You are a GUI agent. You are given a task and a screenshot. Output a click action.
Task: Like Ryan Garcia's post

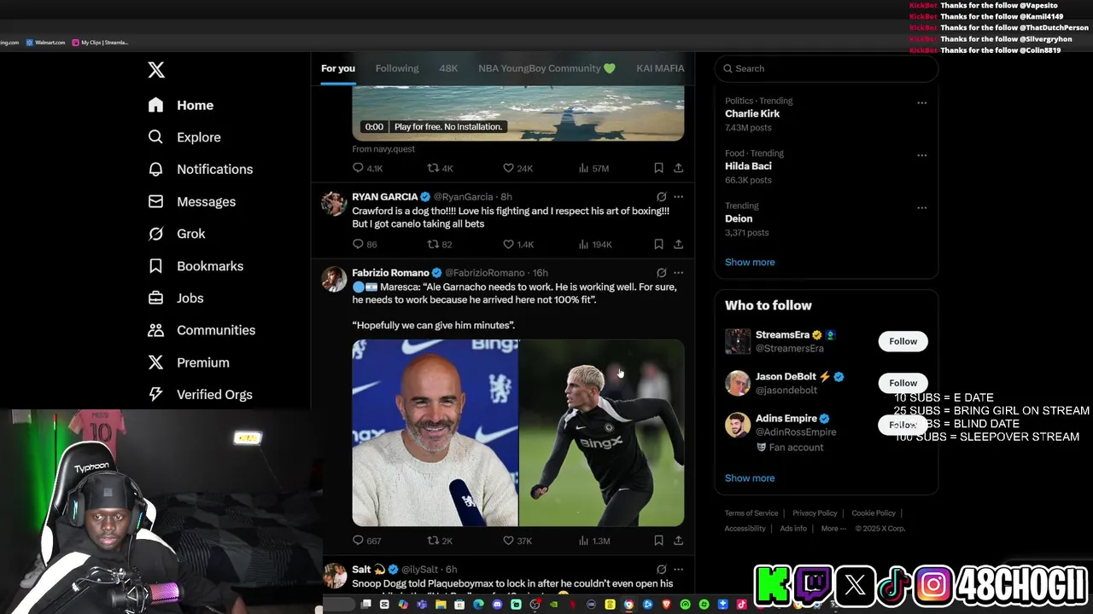click(x=517, y=244)
